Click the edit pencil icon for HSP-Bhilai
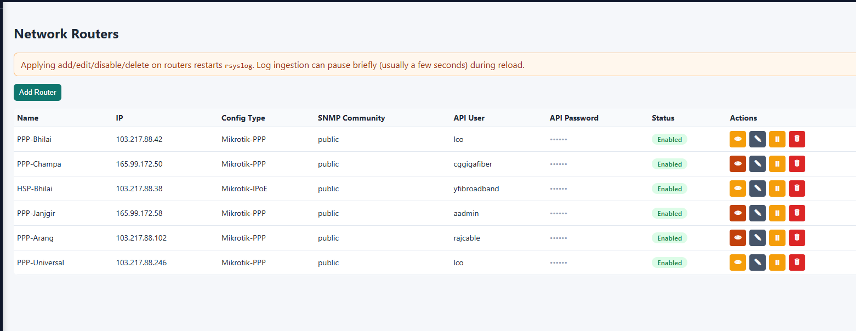This screenshot has width=865, height=331. tap(757, 189)
